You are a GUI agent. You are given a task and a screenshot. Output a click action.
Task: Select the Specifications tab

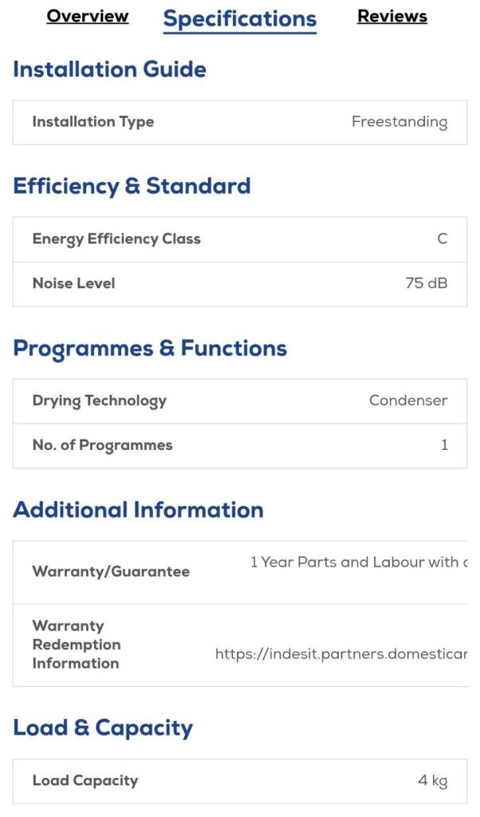pos(239,19)
